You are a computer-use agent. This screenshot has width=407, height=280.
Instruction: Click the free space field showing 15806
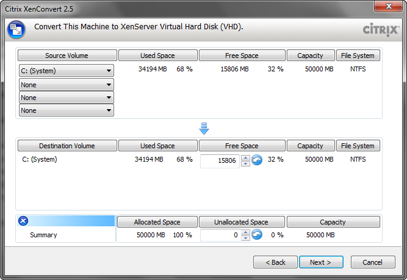[220, 161]
